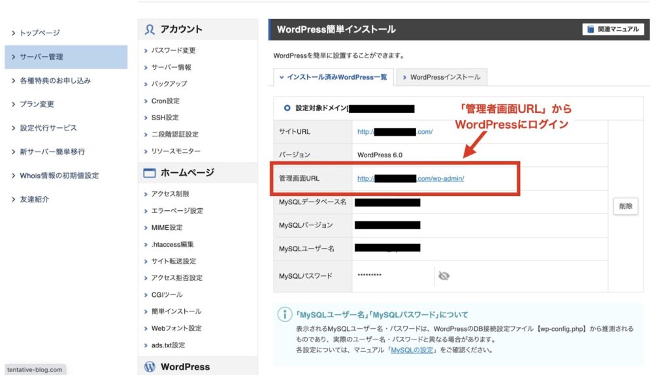Open ads.txt設定 link

click(x=168, y=345)
